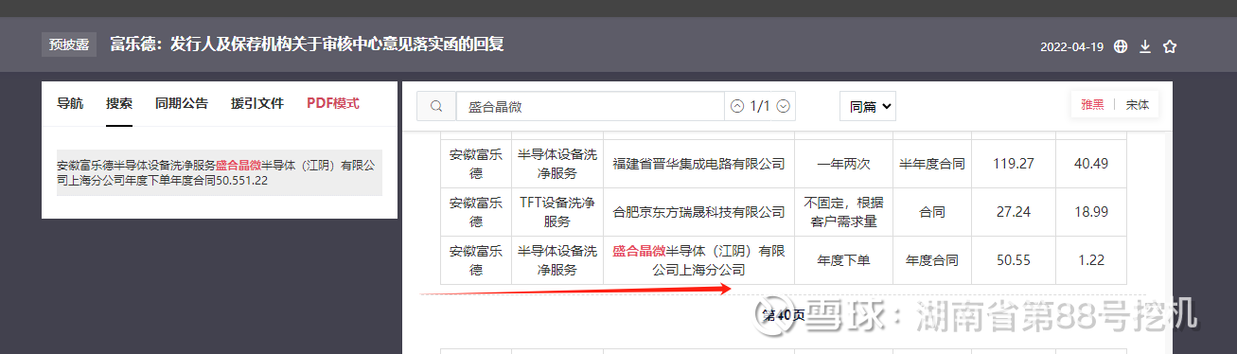The image size is (1237, 354).
Task: Click the 1/1 match counter
Action: (760, 107)
